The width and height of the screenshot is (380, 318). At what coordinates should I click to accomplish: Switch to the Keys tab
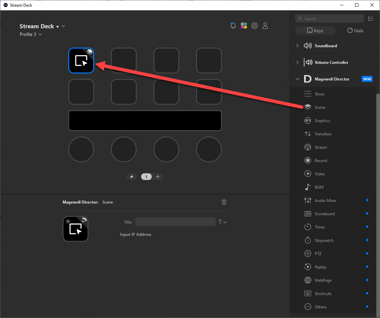click(315, 31)
